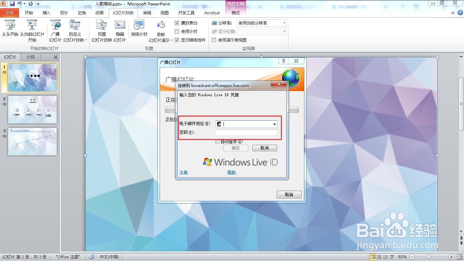This screenshot has height=261, width=464.
Task: Switch to Picture Tools Format (格式) tab
Action: click(x=236, y=13)
